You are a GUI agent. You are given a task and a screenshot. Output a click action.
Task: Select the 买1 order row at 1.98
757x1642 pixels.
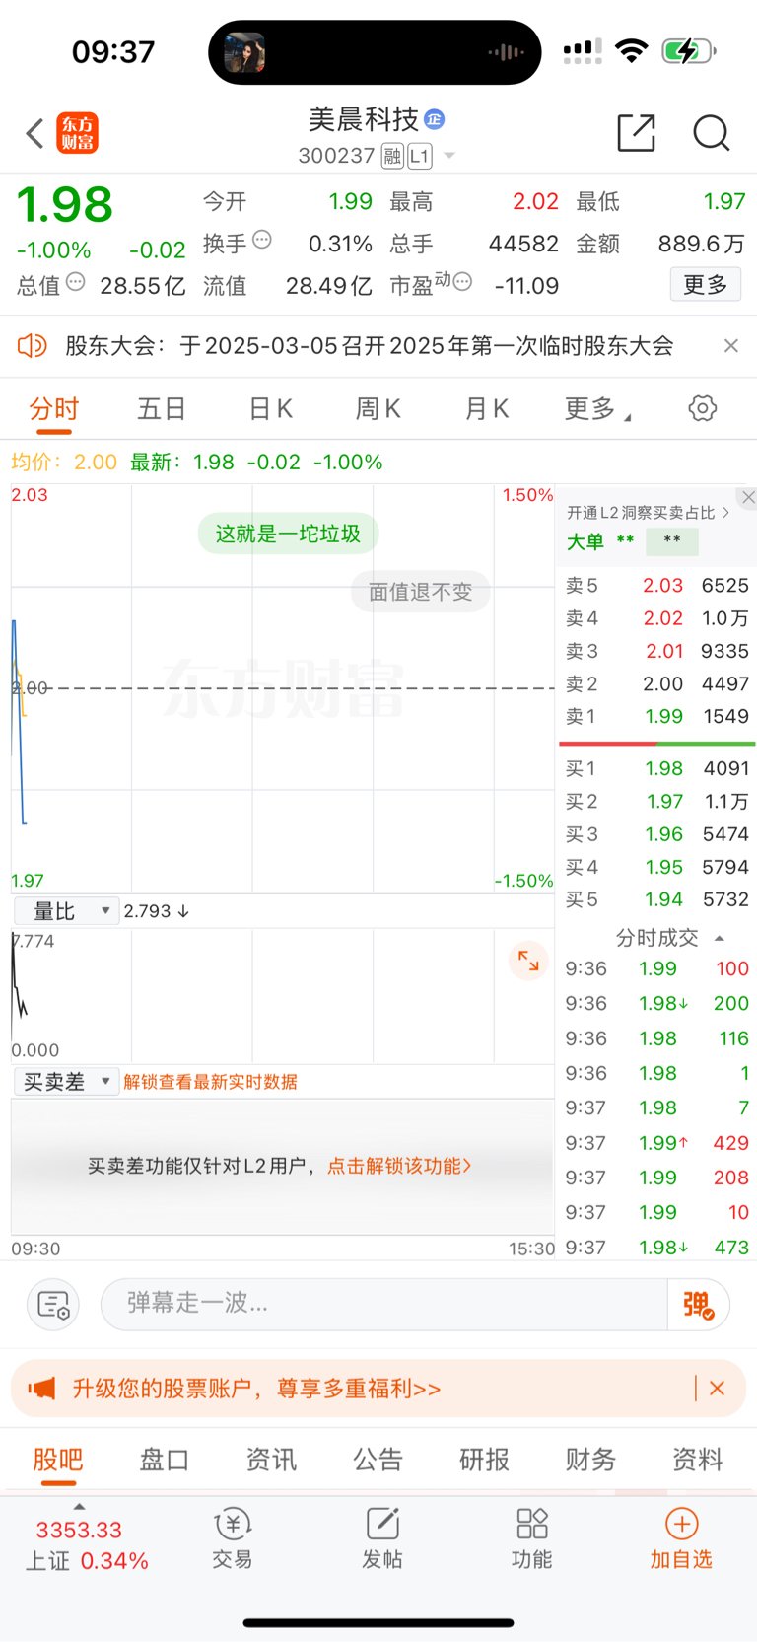tap(656, 768)
